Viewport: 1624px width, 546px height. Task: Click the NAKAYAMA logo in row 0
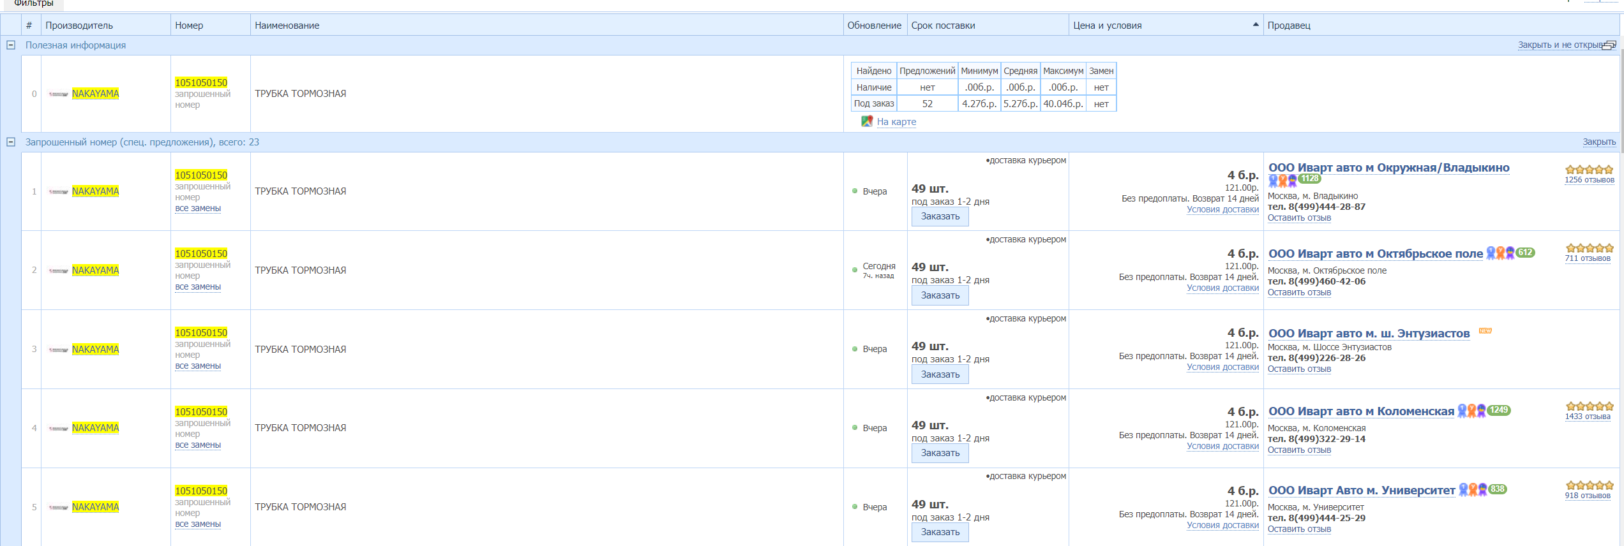click(x=59, y=94)
